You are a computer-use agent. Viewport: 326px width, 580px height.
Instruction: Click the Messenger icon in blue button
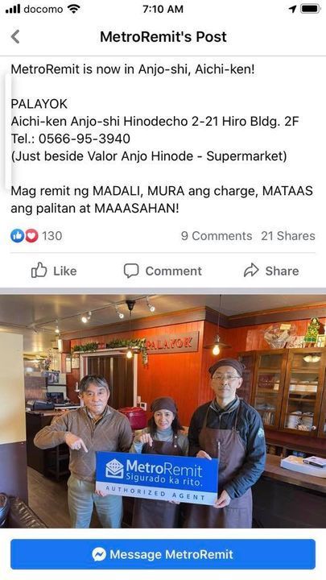(x=99, y=554)
